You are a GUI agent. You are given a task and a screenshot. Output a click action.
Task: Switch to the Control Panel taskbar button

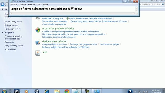tap(97, 91)
